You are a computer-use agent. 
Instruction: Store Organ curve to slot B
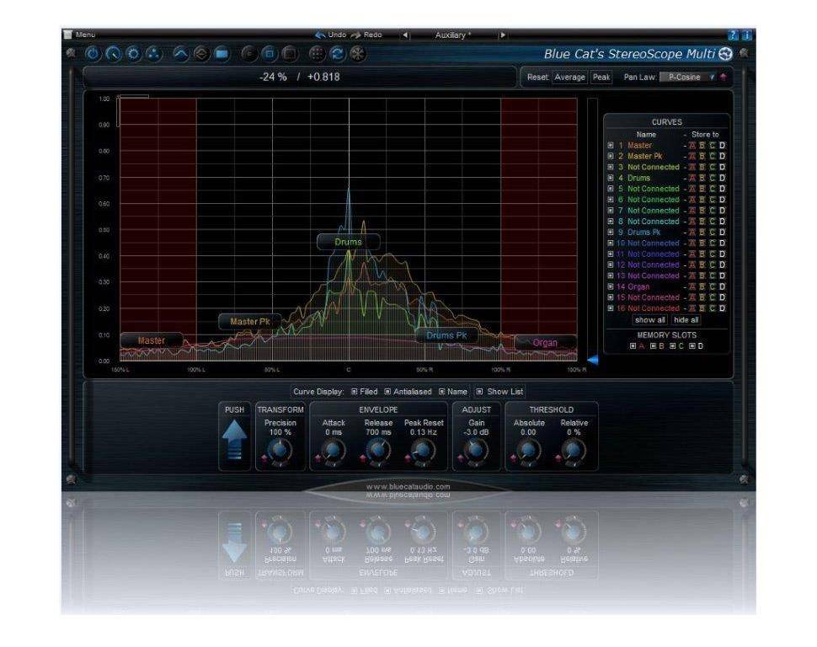[702, 286]
